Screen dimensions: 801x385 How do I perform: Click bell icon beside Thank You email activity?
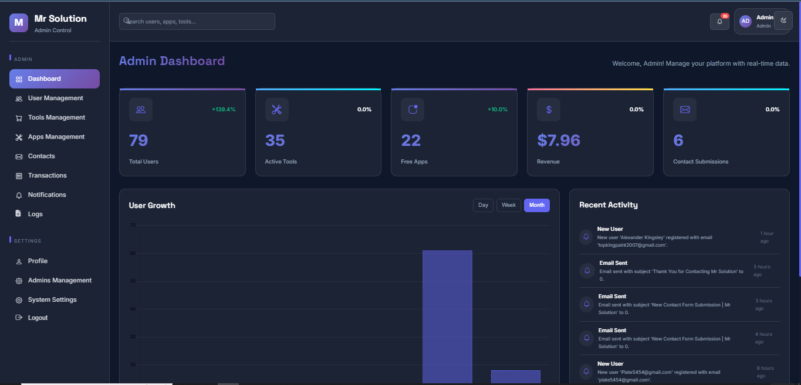pos(587,271)
